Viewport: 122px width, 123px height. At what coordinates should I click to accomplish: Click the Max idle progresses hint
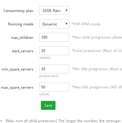[x=97, y=87]
